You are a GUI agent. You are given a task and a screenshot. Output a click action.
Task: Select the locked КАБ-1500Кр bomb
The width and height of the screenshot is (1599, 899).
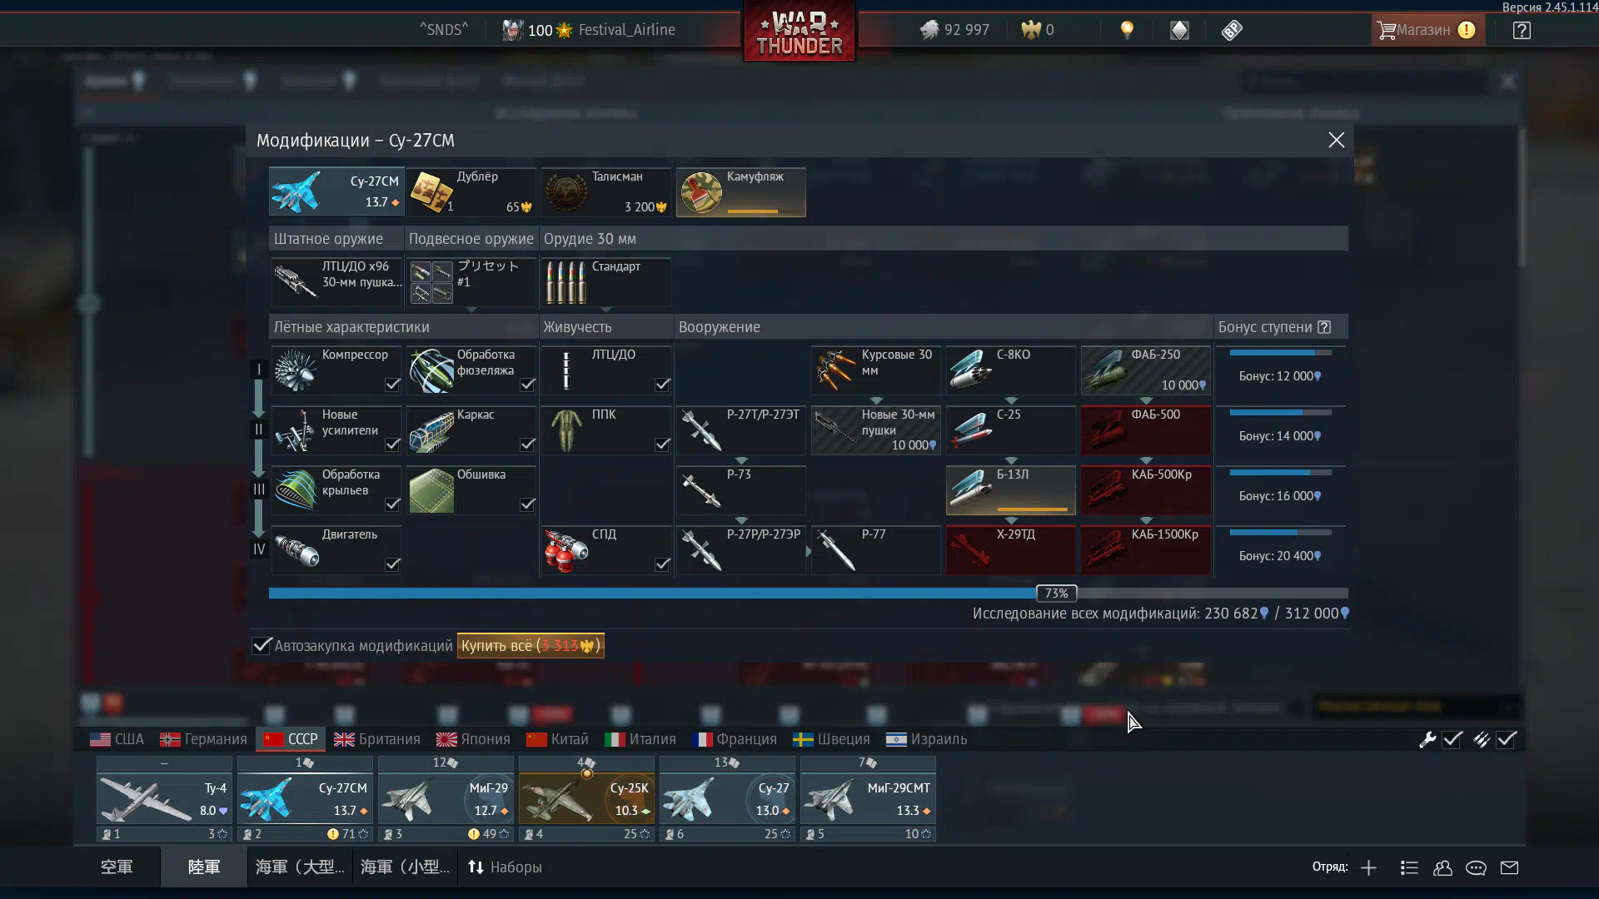click(1146, 549)
